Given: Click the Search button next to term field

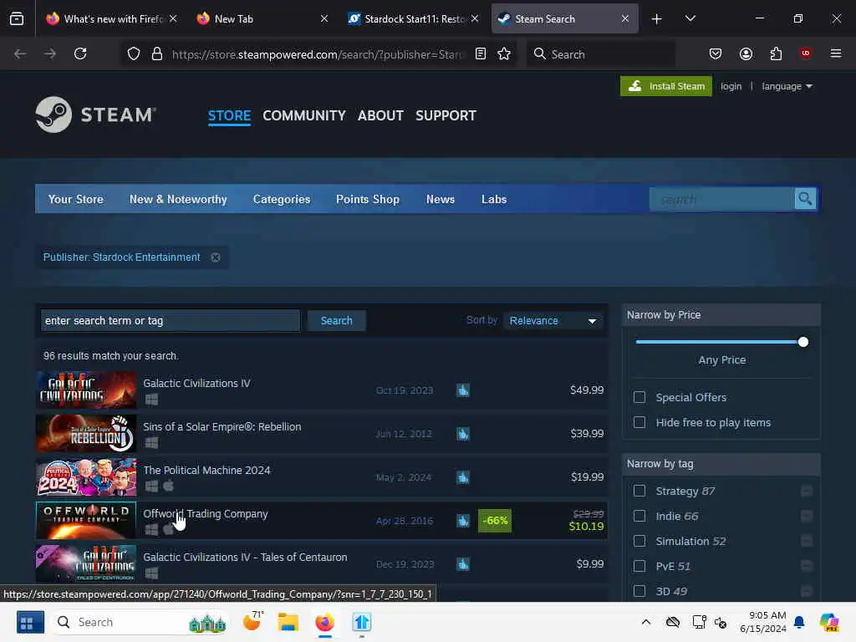Looking at the screenshot, I should (336, 320).
